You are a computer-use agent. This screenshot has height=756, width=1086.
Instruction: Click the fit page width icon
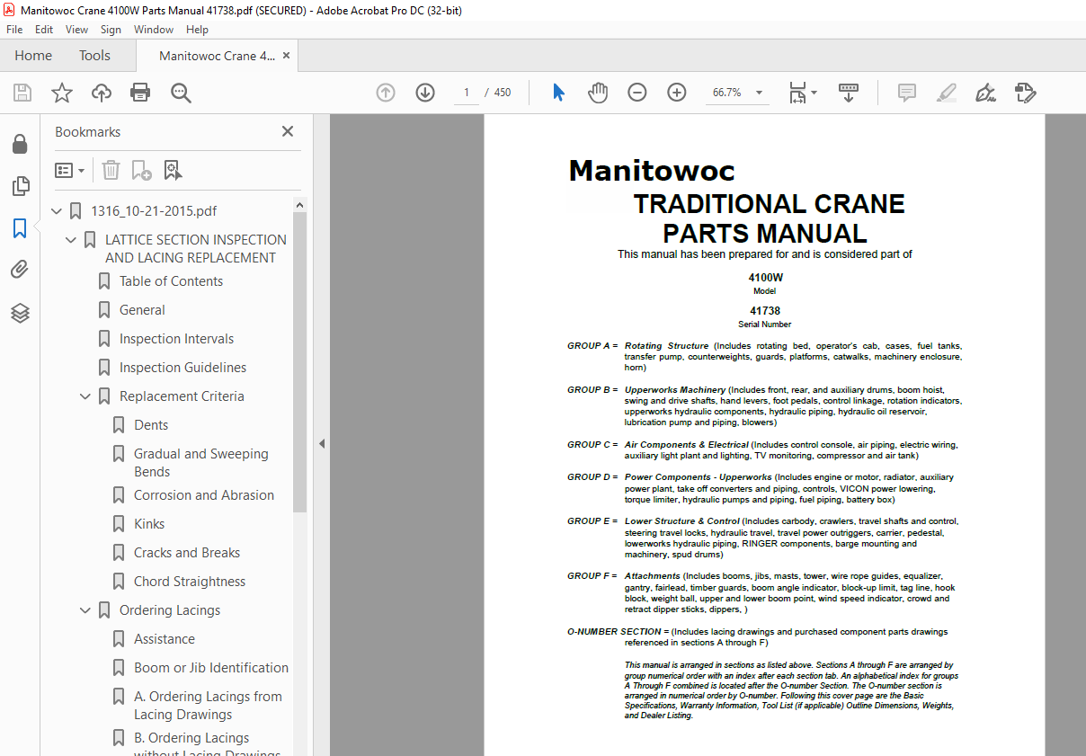click(797, 93)
